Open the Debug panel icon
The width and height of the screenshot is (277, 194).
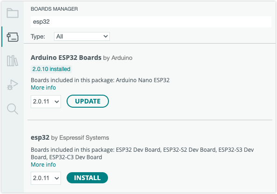click(x=13, y=84)
